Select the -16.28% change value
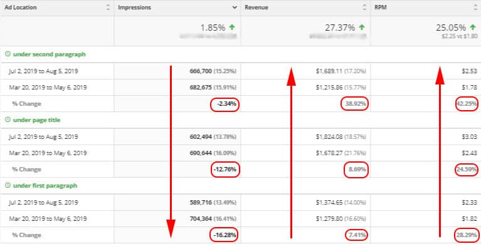The image size is (481, 244). tap(226, 235)
